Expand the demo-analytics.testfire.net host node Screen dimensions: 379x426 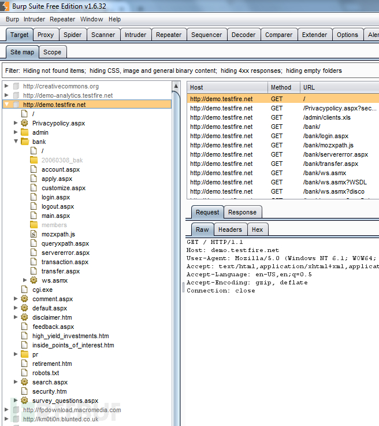6,95
